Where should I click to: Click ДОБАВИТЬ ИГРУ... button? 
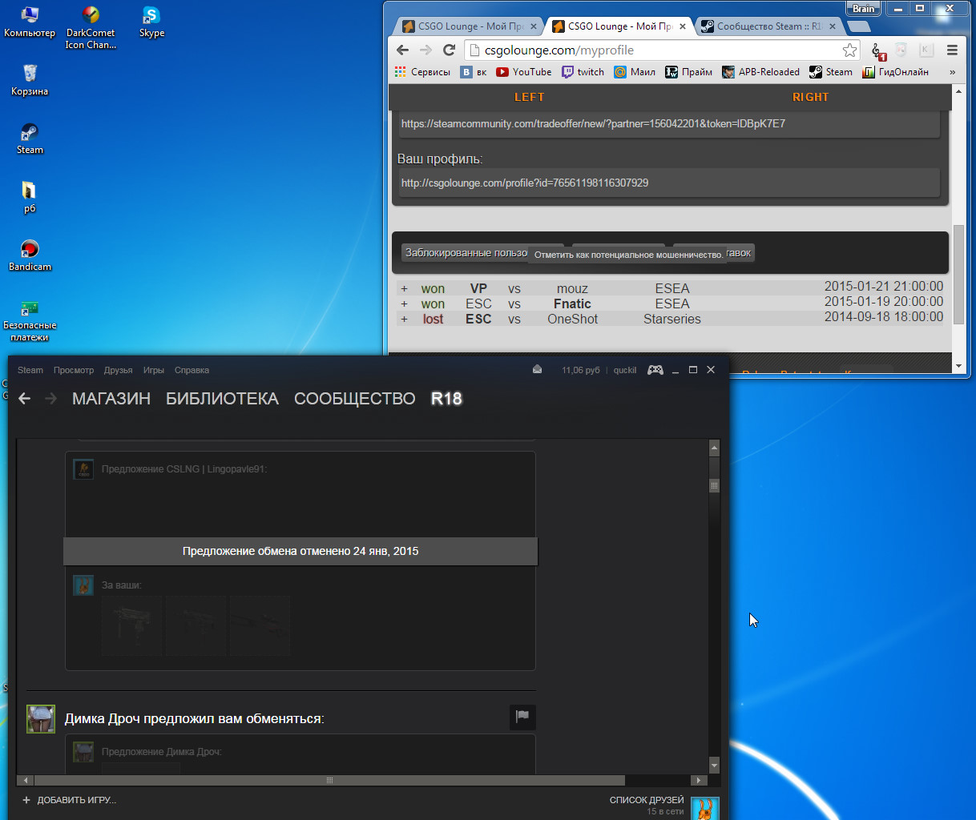click(x=70, y=800)
